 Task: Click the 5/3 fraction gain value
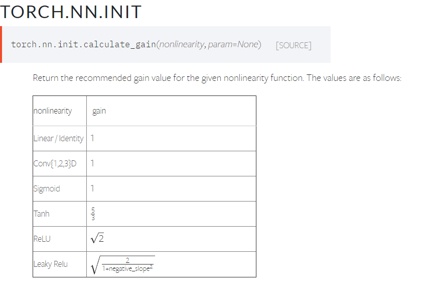(93, 214)
